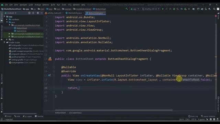Click UTF-8 encoding in status bar
Viewport: 220px width, 124px height.
coord(194,120)
